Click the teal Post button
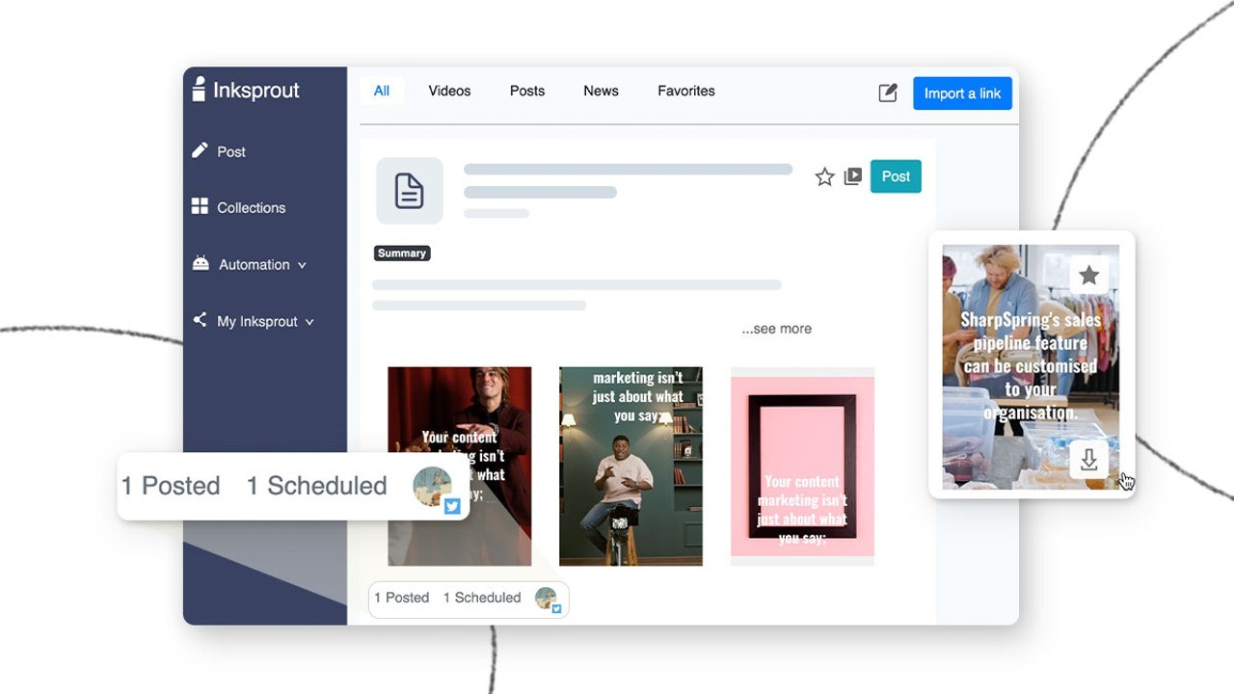This screenshot has width=1234, height=694. click(896, 176)
